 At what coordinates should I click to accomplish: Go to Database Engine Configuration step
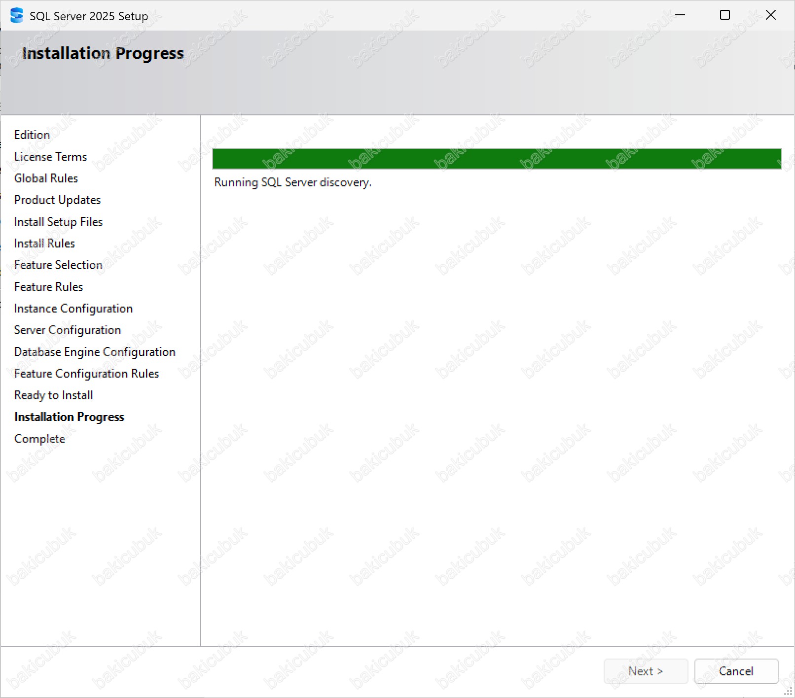[95, 352]
